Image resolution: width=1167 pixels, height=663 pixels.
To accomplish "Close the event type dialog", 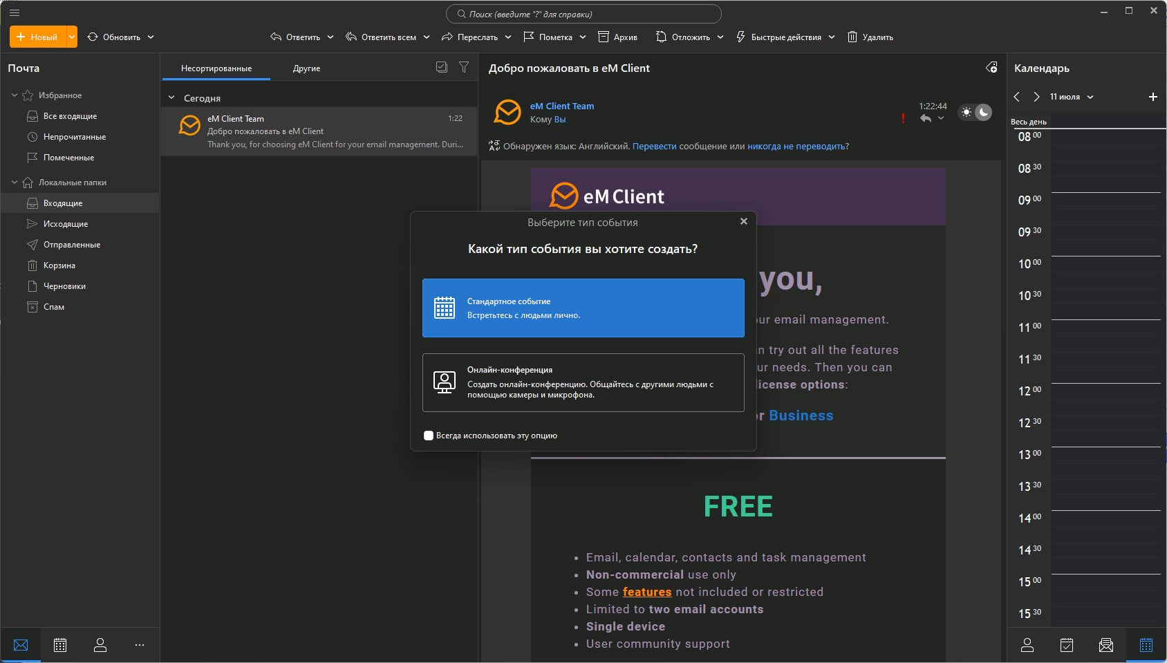I will coord(744,221).
